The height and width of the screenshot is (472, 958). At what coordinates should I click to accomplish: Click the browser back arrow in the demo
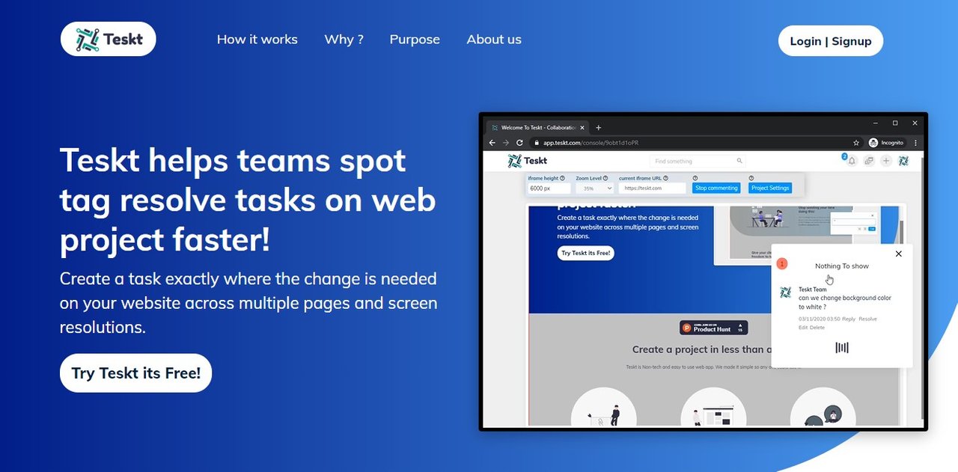point(492,142)
